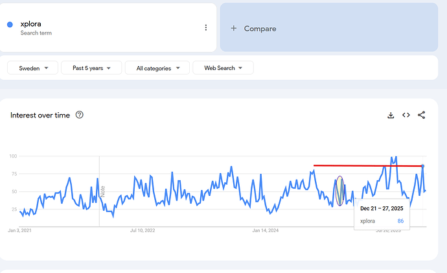This screenshot has width=447, height=273.
Task: Click the Jul 10, 2022 axis label
Action: (142, 230)
